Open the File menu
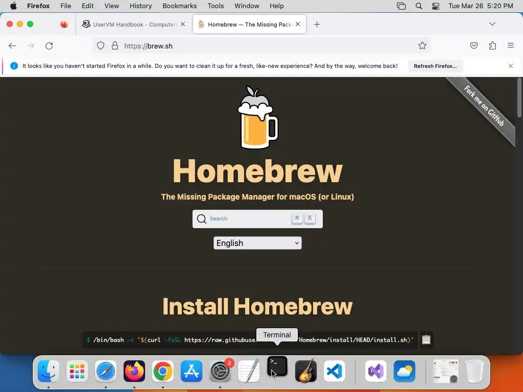 click(x=66, y=6)
